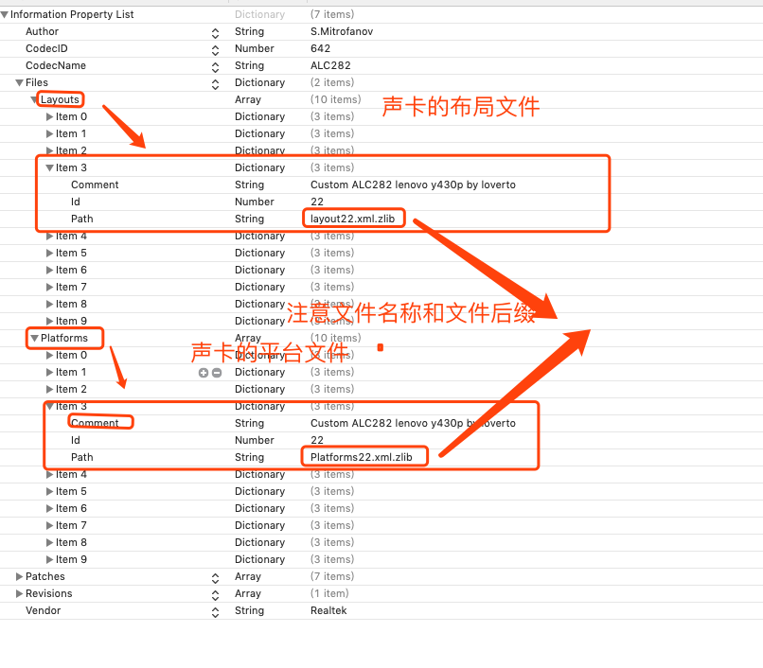Click the Patches row stepper arrows

coord(215,576)
